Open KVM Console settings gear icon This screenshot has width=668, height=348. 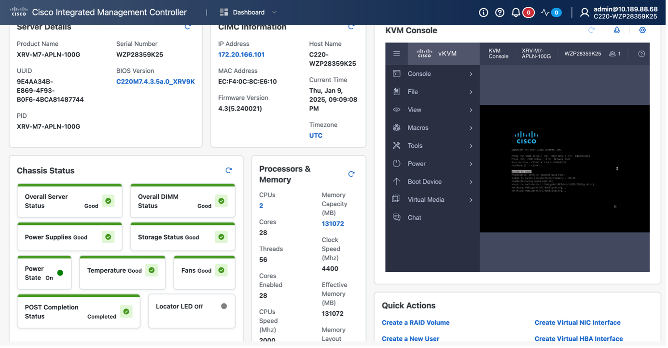point(642,30)
